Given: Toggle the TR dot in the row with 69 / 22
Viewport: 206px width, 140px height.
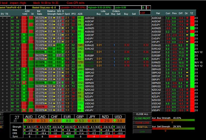Looking at the screenshot, I should pos(7,90).
